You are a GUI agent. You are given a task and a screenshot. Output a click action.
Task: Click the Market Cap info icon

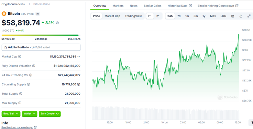coord(20,57)
